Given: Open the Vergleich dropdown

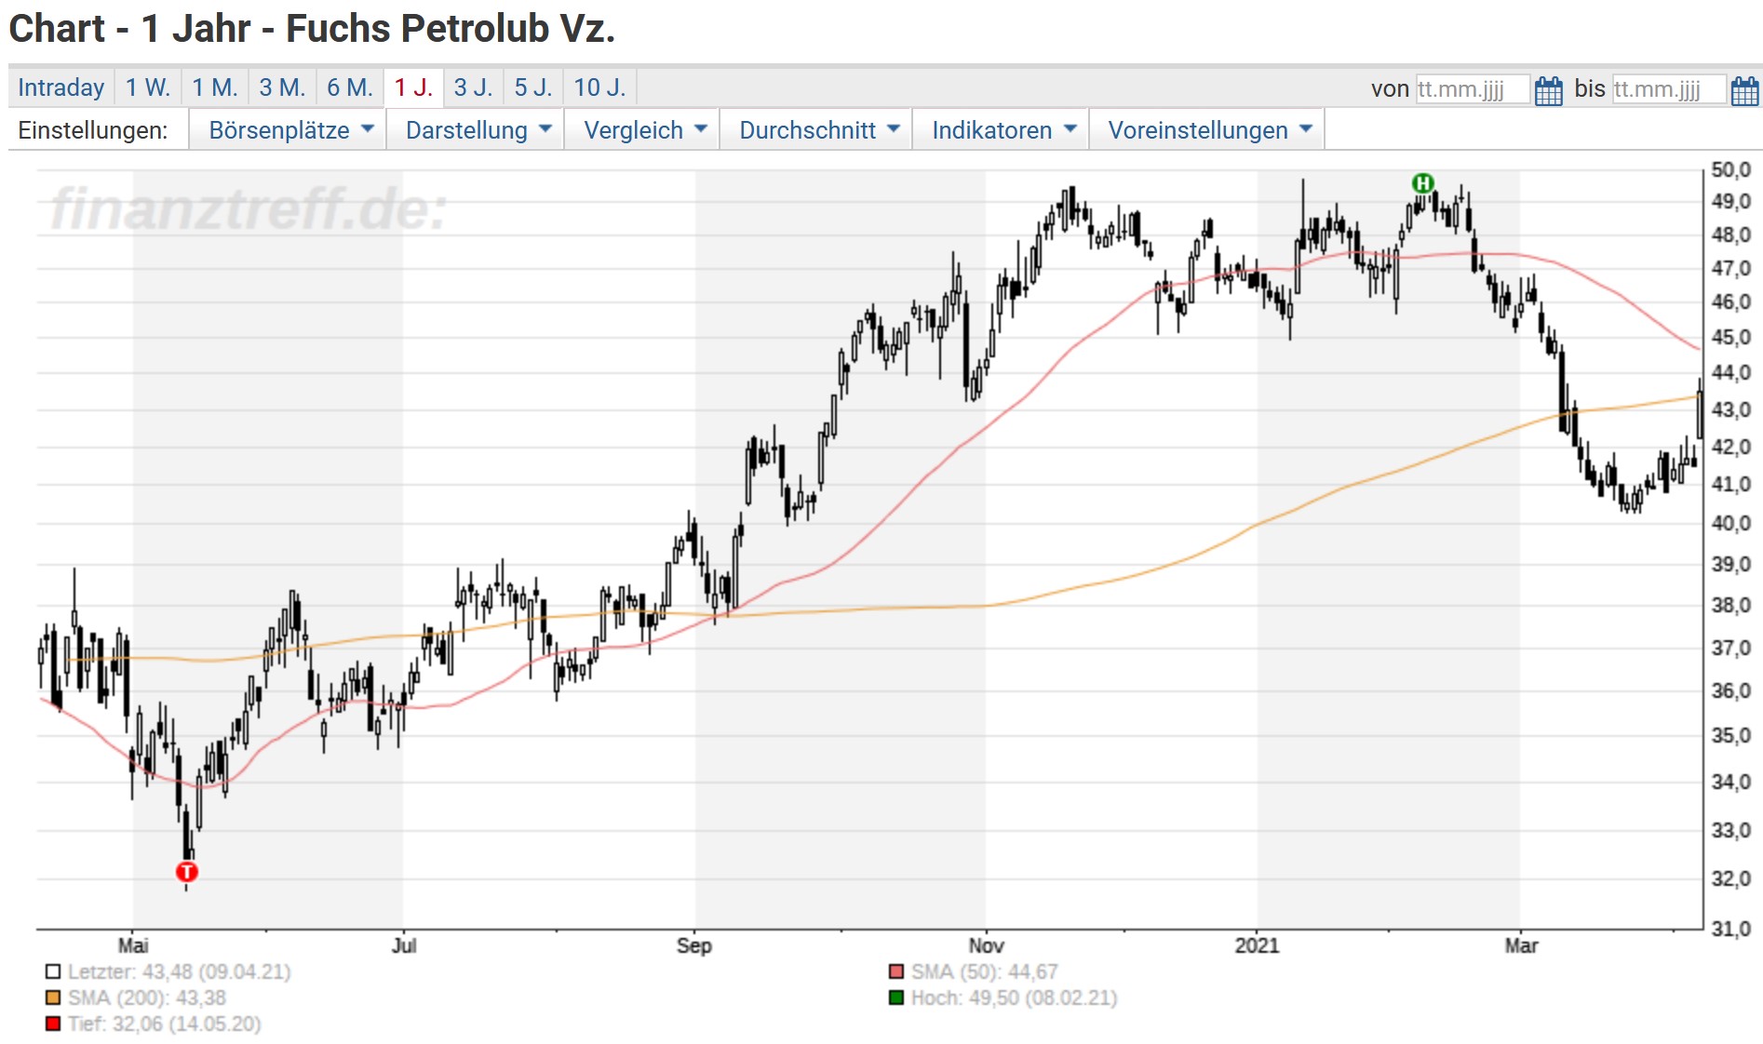Looking at the screenshot, I should pos(642,129).
